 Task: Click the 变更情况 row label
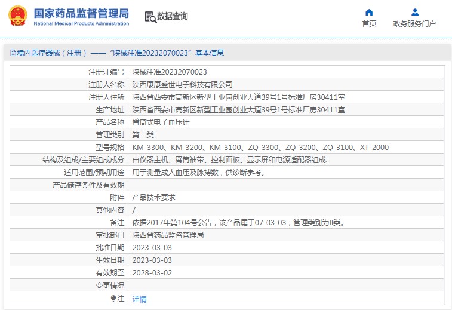click(x=110, y=285)
